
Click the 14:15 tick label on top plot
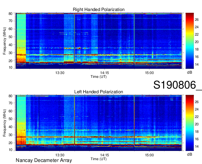tap(105, 73)
